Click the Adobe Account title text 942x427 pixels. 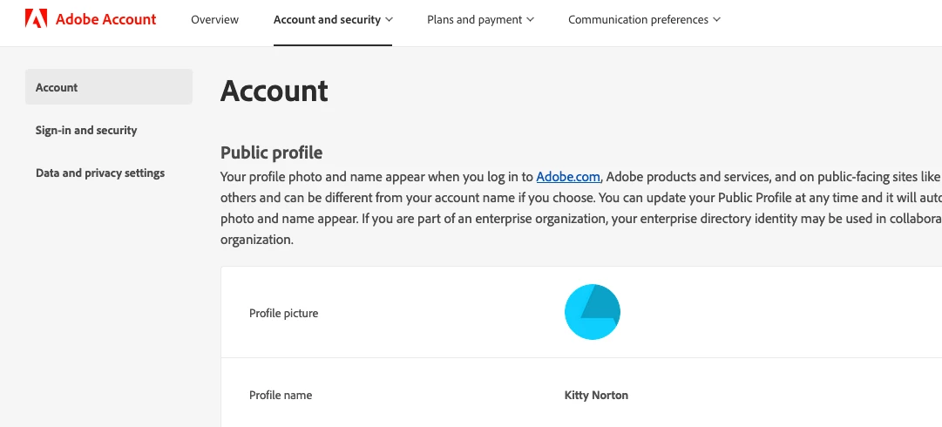pos(105,19)
